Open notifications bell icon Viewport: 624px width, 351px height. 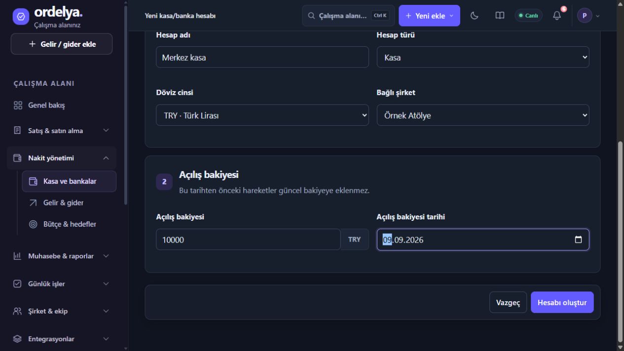(x=557, y=16)
